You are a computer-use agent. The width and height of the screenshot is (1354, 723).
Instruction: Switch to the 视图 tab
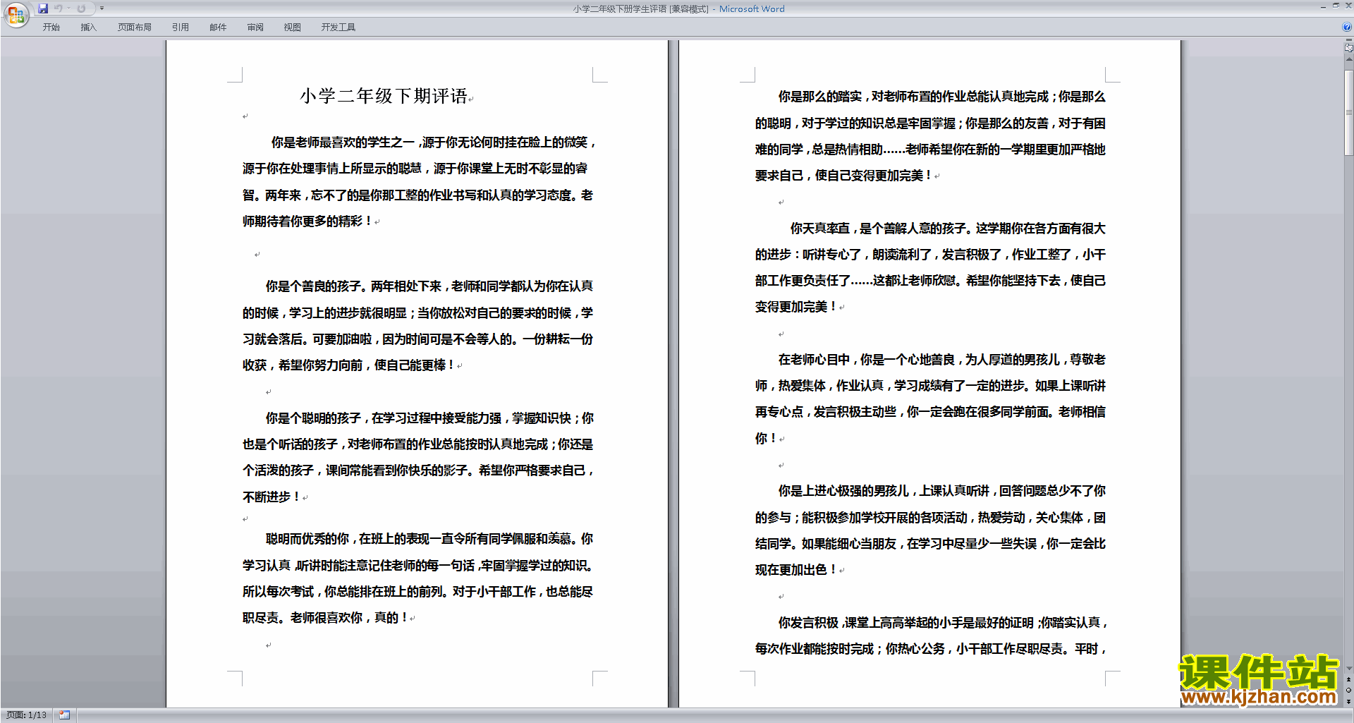click(x=293, y=28)
